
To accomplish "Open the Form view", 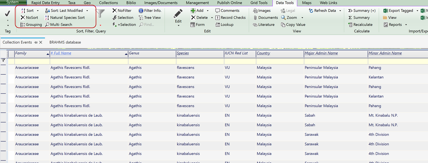I will [x=198, y=25].
